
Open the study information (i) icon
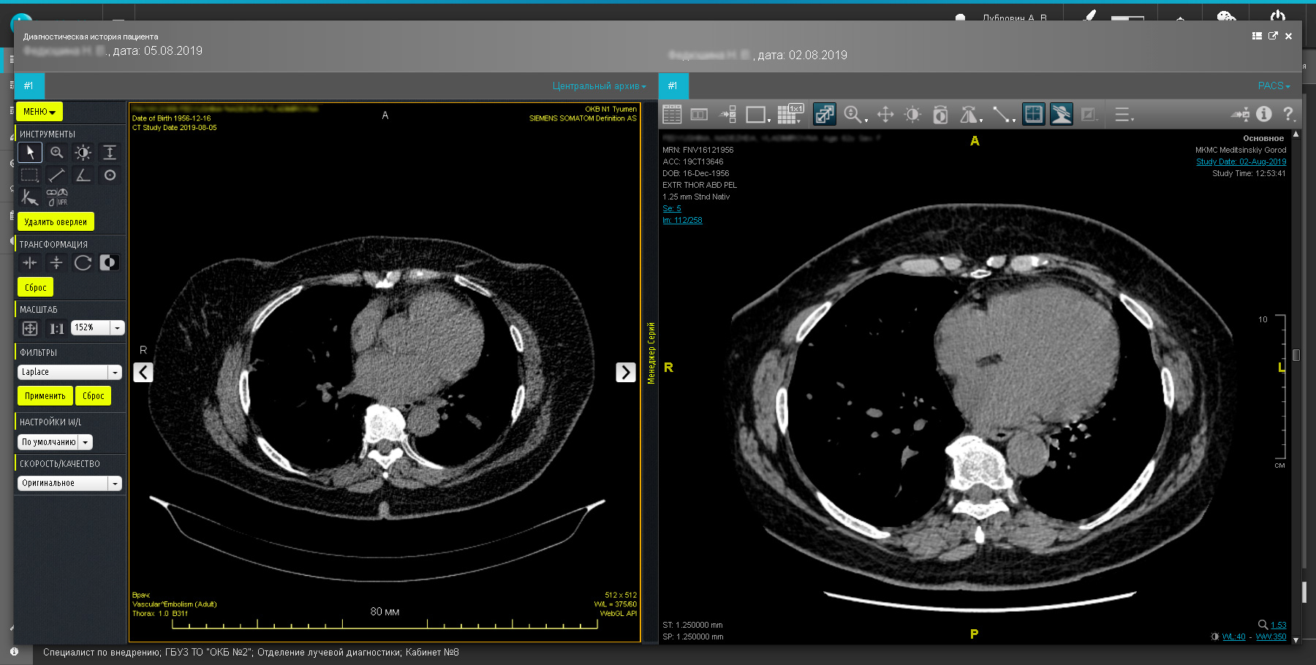point(1263,114)
